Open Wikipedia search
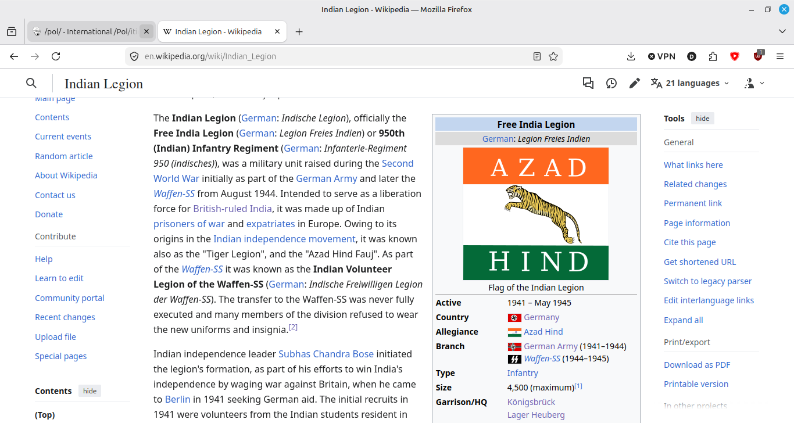 (31, 83)
